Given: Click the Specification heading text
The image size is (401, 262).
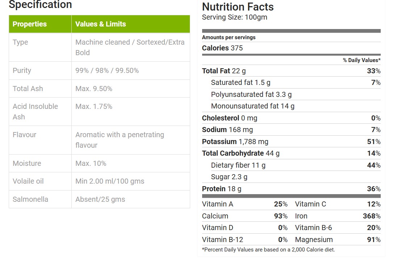Looking at the screenshot, I should point(41,5).
